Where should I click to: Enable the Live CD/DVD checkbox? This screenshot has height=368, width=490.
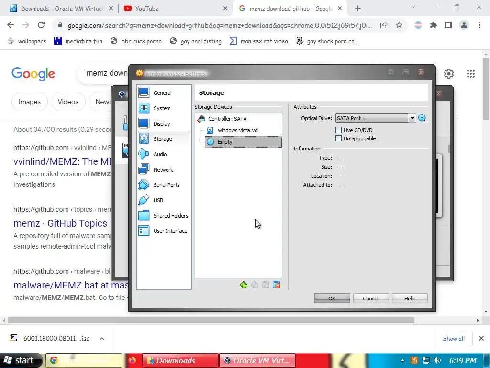click(x=338, y=130)
